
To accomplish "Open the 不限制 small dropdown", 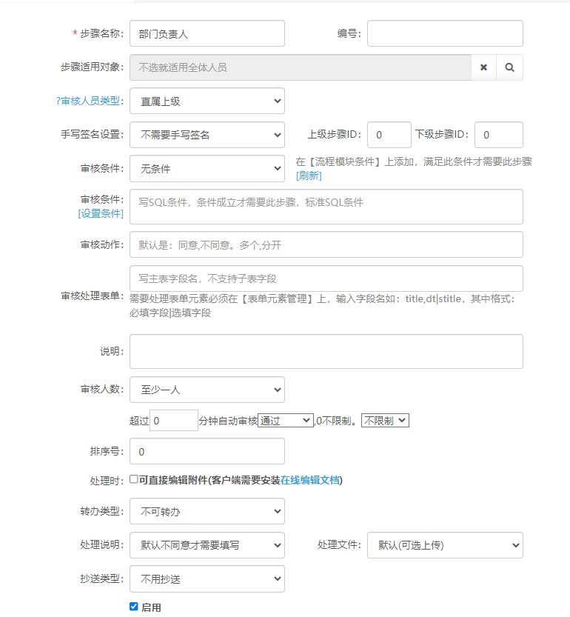I will click(385, 421).
